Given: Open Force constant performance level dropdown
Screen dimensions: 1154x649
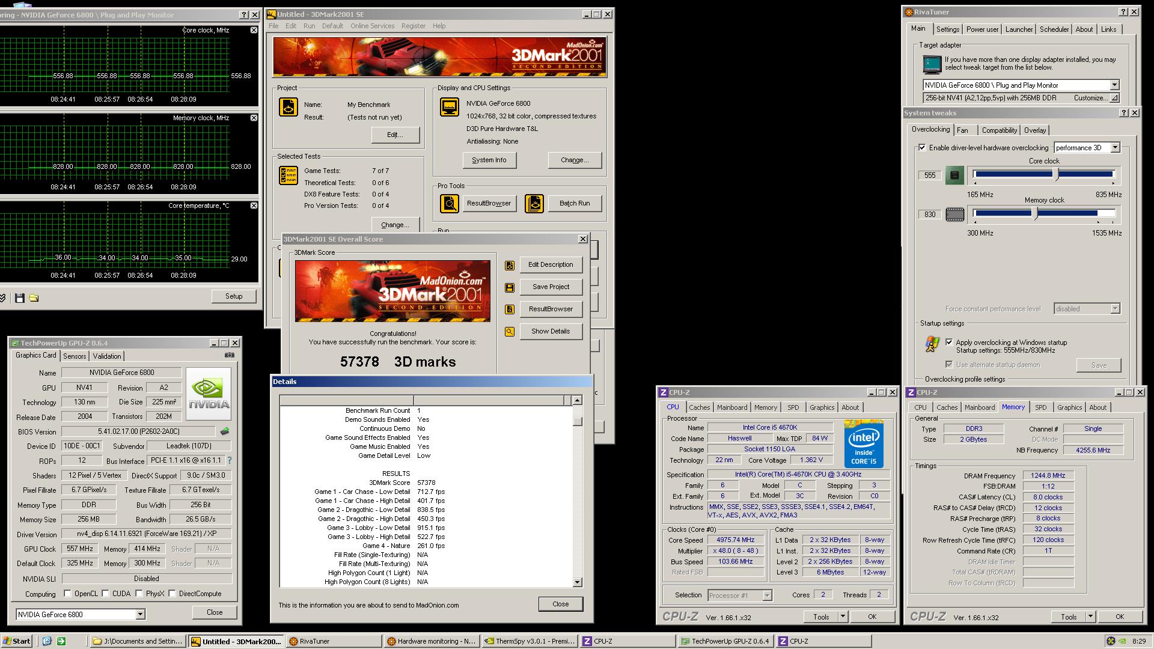Looking at the screenshot, I should (1114, 309).
